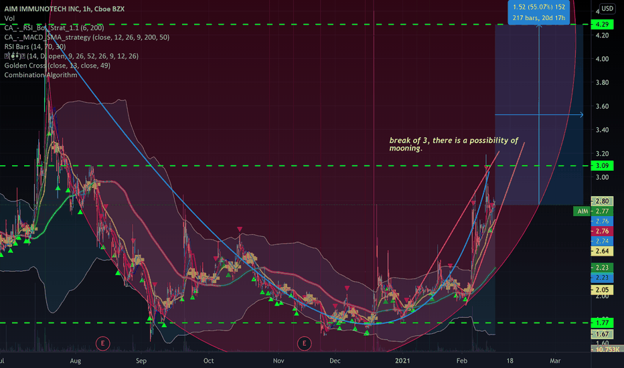Viewport: 624px width, 368px height.
Task: Click the blue price range measurement label
Action: [x=539, y=12]
